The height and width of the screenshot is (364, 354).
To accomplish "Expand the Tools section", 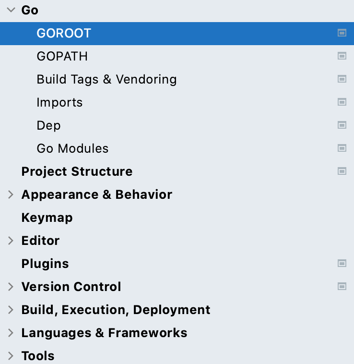I will click(x=11, y=356).
